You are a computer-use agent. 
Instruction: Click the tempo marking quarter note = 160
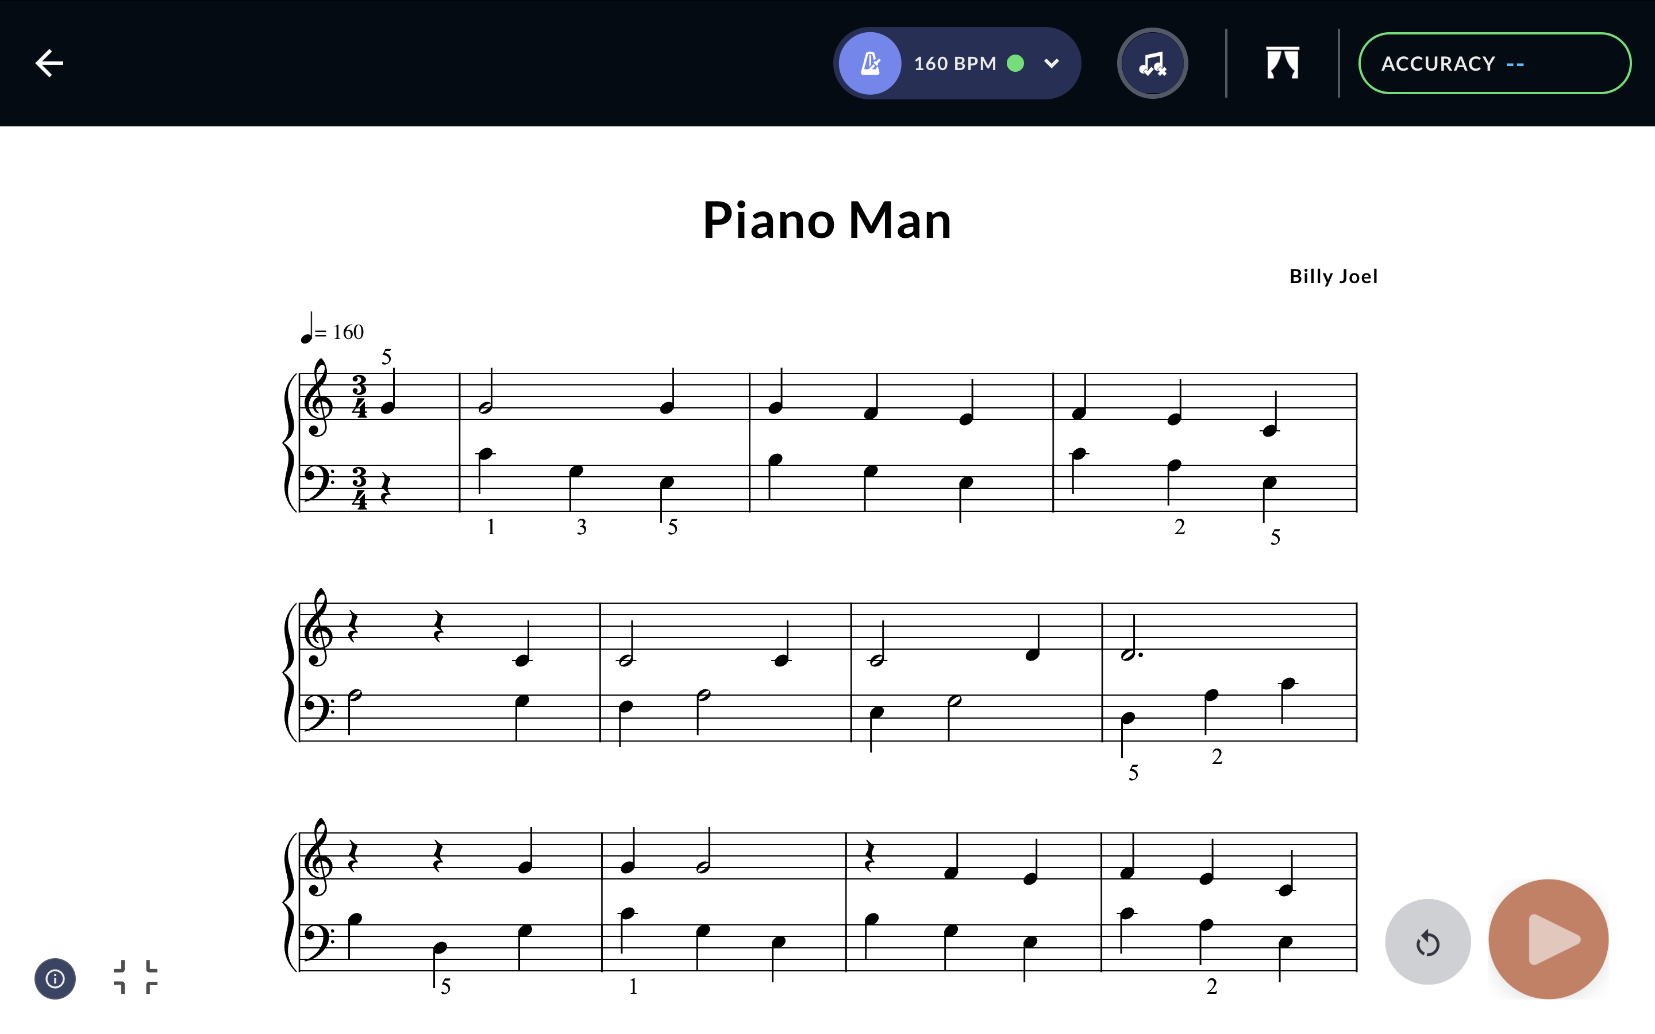pyautogui.click(x=332, y=329)
